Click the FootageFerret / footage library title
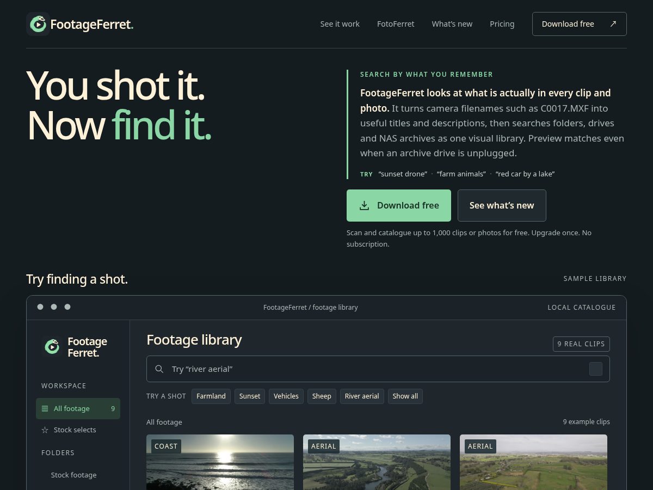 tap(311, 308)
